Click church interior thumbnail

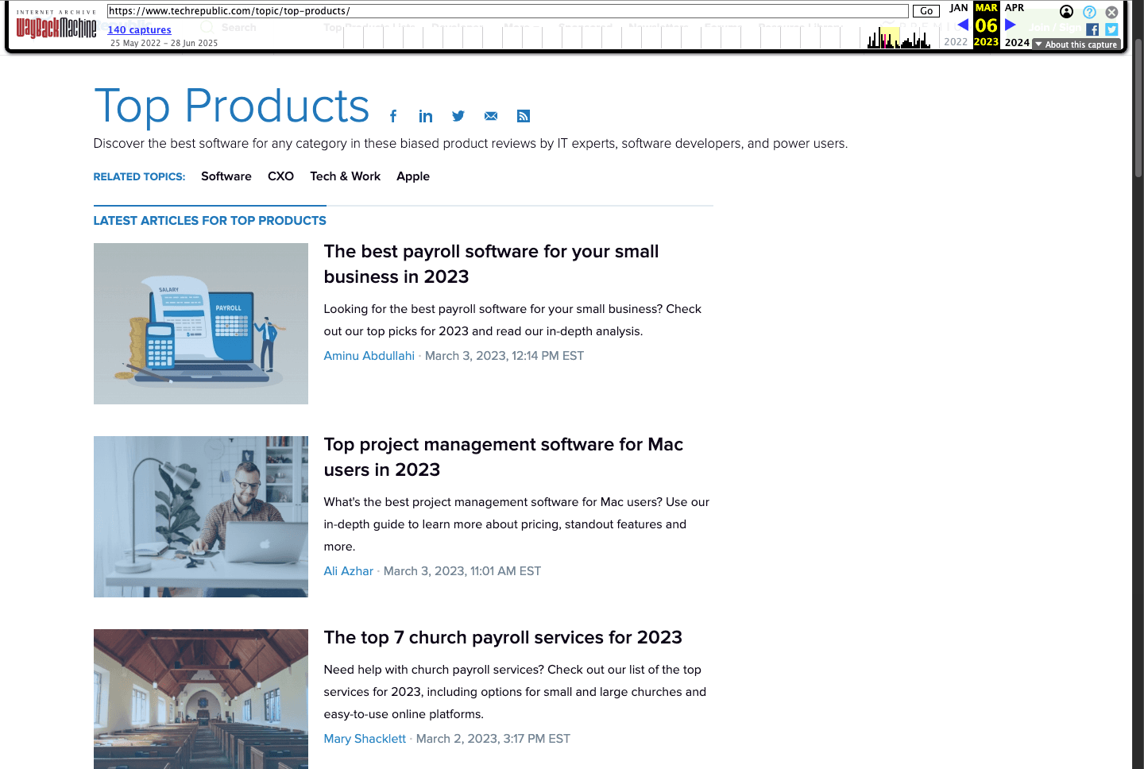201,699
